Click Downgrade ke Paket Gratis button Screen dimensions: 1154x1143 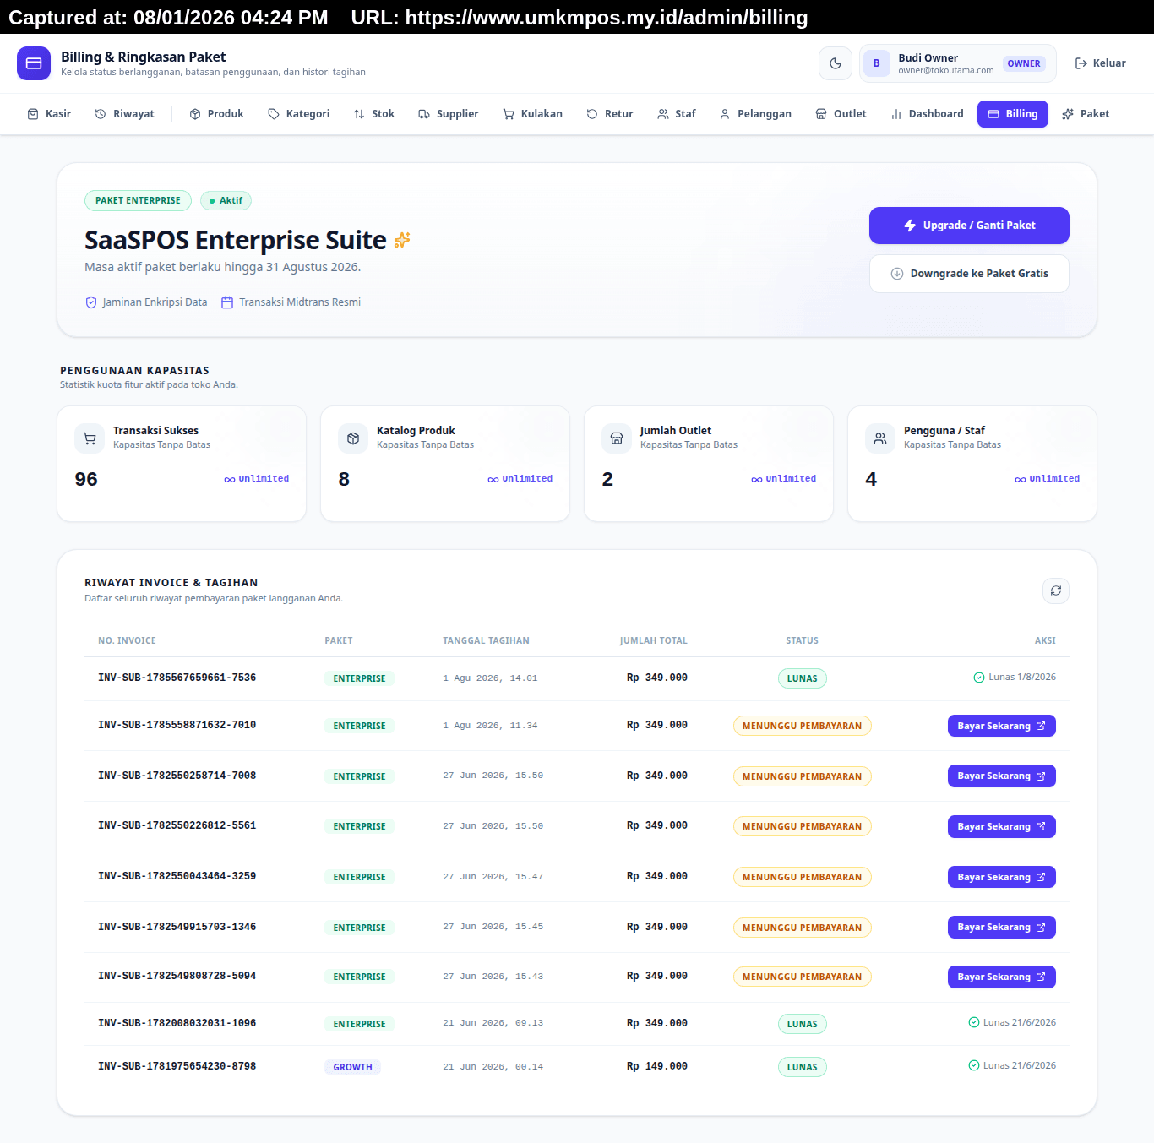click(x=969, y=274)
